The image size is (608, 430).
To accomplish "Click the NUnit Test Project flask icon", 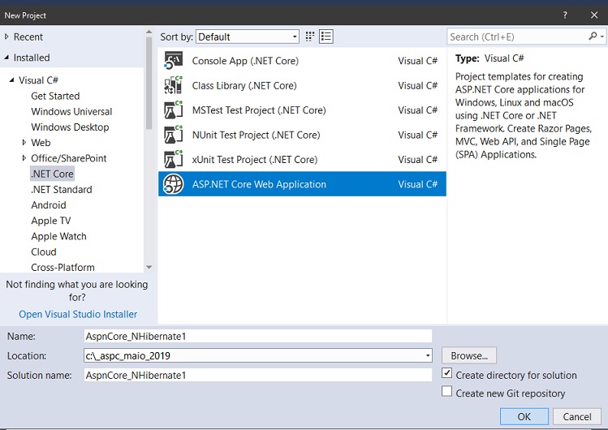I will click(173, 135).
